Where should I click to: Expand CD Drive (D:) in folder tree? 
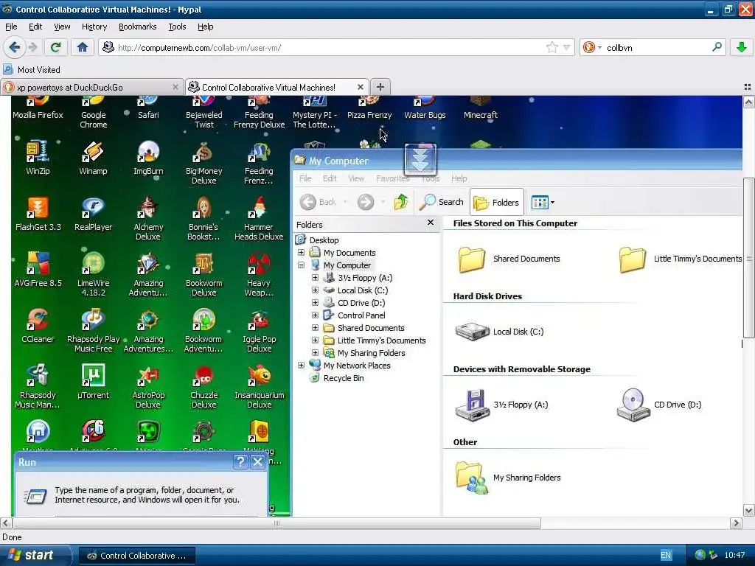point(315,302)
